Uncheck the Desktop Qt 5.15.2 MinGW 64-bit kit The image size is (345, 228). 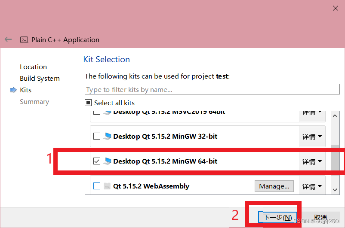[x=97, y=161]
